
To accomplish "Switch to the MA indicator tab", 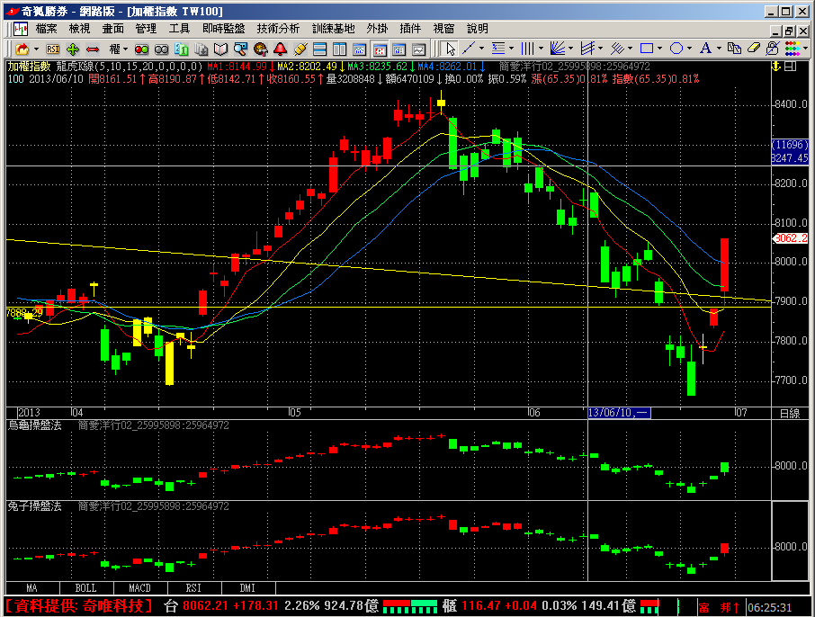I will pyautogui.click(x=31, y=588).
